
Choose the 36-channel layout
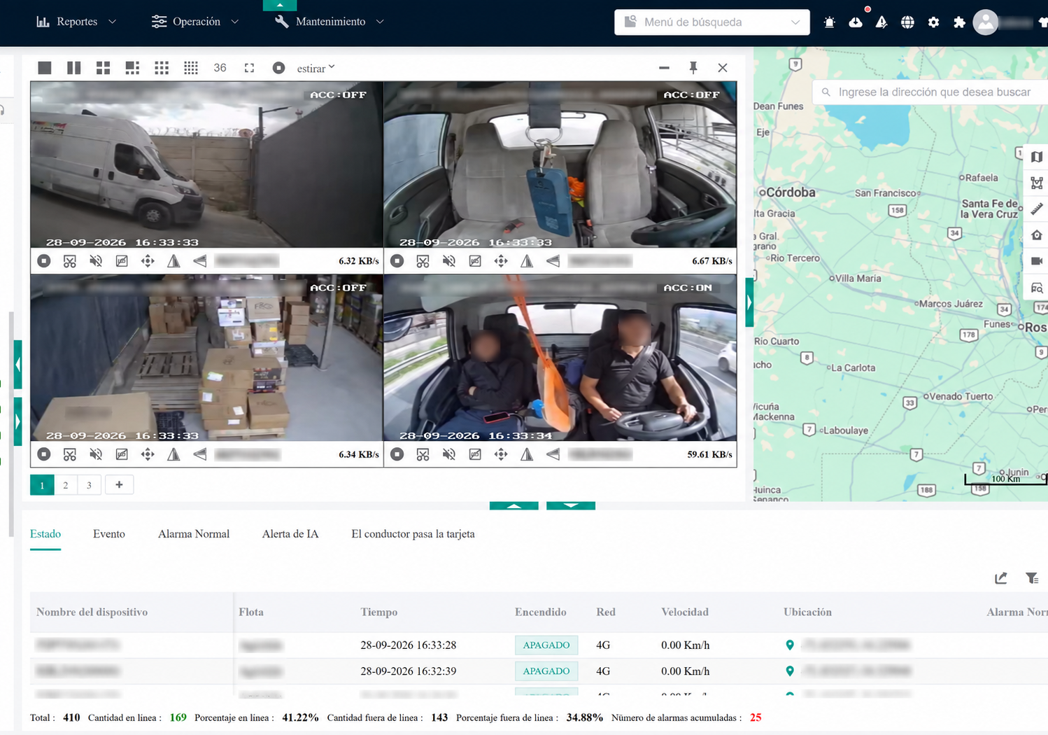pyautogui.click(x=220, y=68)
